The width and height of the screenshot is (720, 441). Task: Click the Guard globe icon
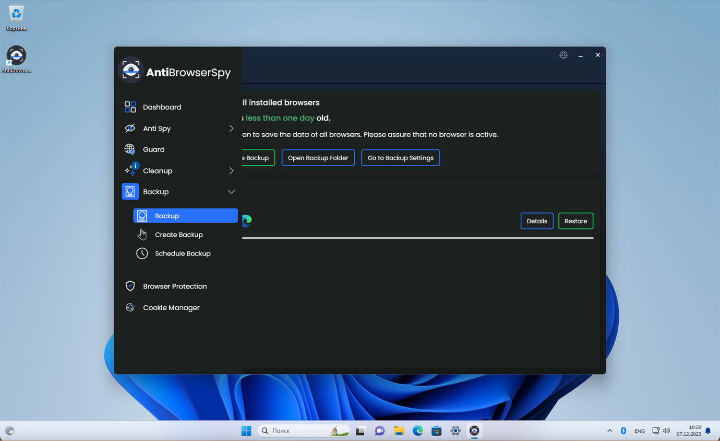[x=130, y=150]
